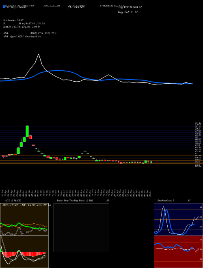This screenshot has width=203, height=268.
Task: Click inside the empty intraday chart box
Action: tap(81, 227)
